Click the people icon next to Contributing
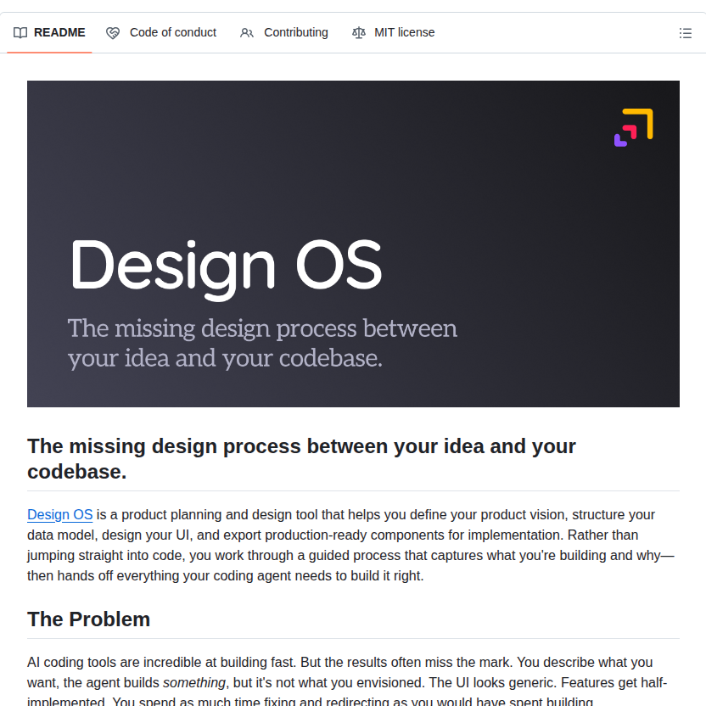 pos(247,32)
